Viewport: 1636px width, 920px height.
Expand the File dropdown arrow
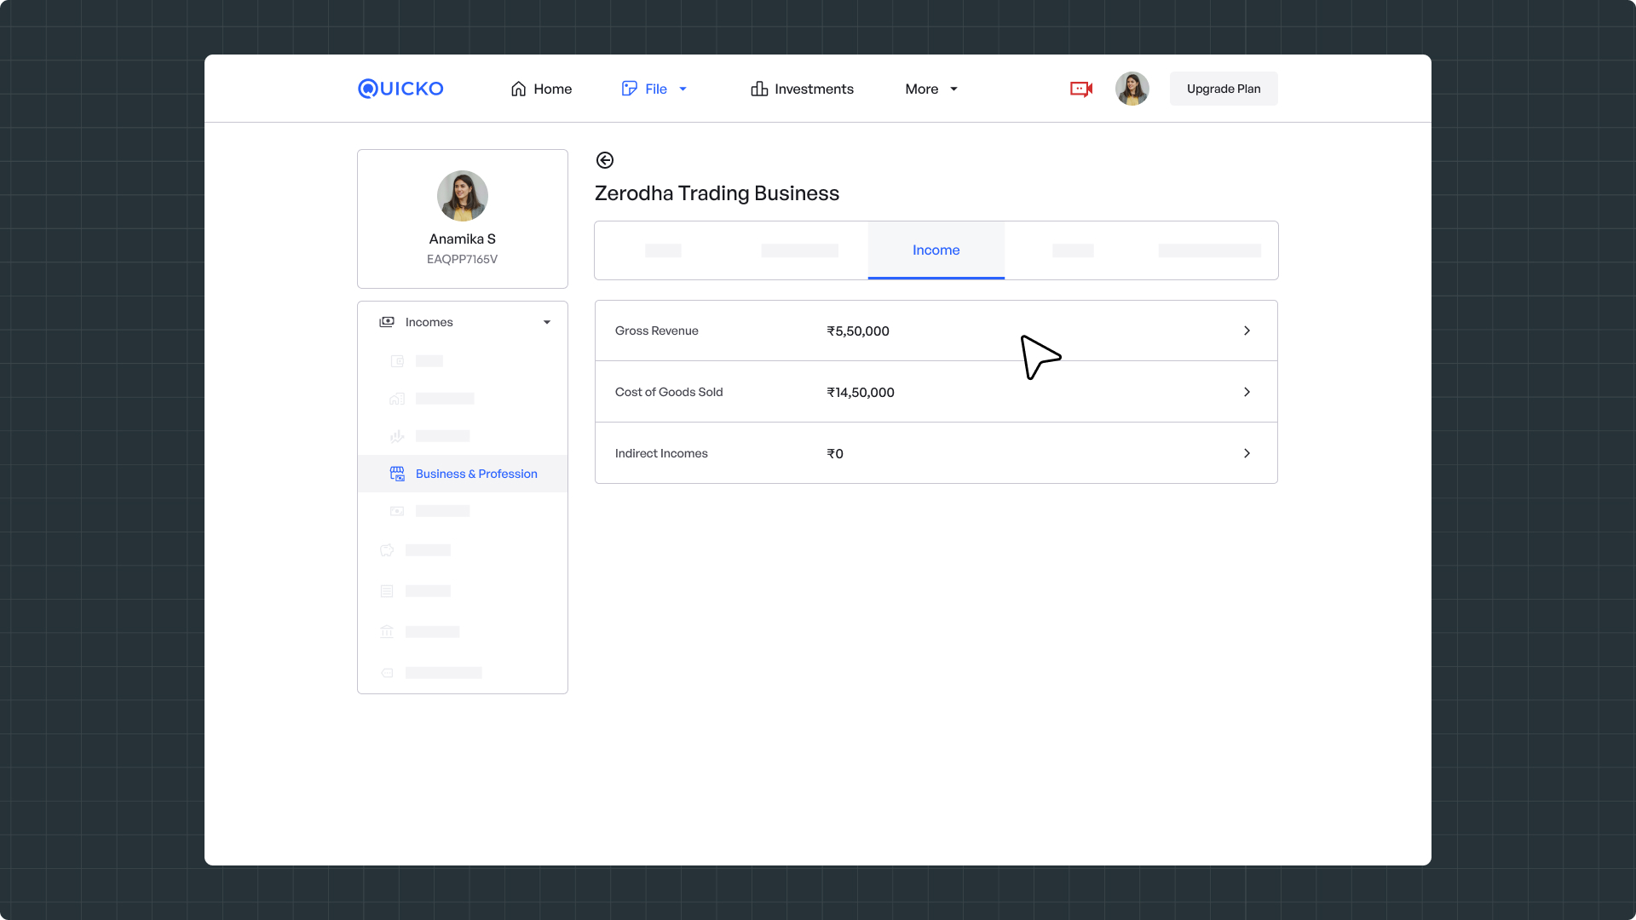[683, 89]
